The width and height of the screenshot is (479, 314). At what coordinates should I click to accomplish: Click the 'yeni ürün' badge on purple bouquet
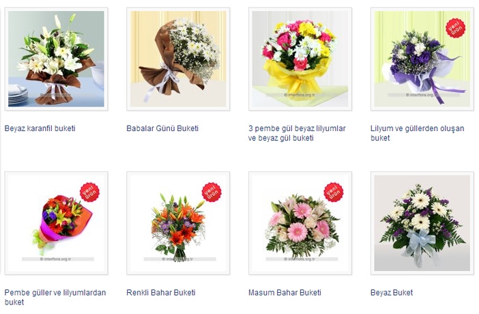[456, 28]
